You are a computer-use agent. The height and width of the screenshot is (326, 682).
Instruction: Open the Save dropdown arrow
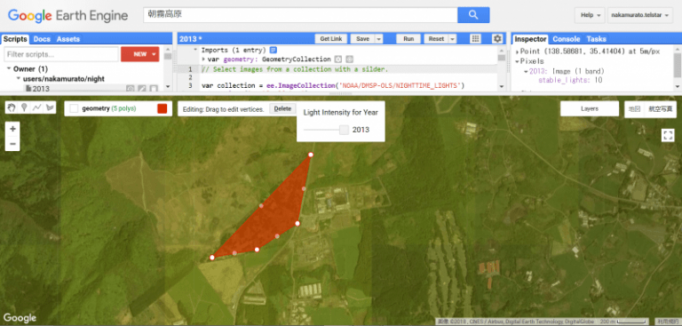(x=379, y=39)
